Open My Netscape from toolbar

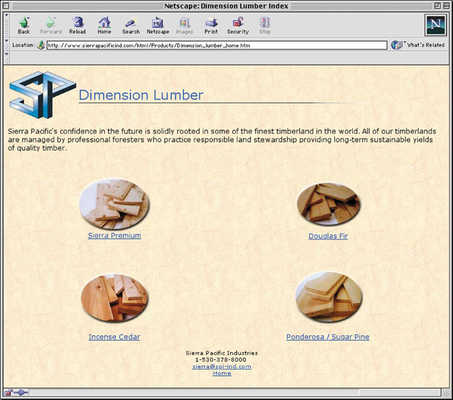click(158, 26)
